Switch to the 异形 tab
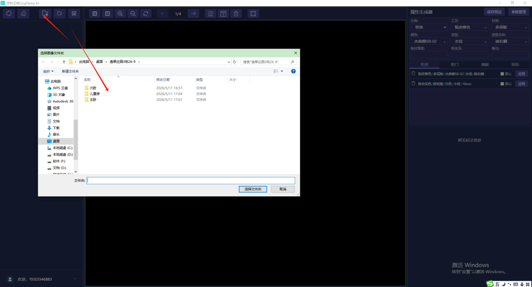This screenshot has width=532, height=287. [515, 65]
